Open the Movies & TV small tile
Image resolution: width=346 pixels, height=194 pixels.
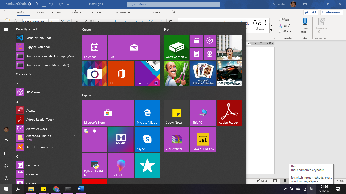(197, 41)
